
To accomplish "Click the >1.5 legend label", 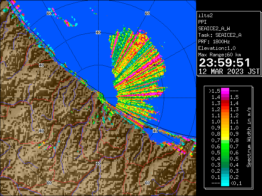I will [215, 91].
